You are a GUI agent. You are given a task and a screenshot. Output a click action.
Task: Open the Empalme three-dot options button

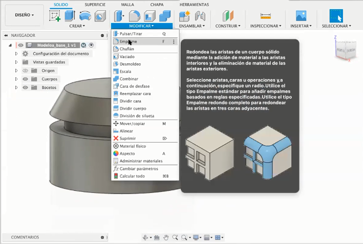pyautogui.click(x=174, y=41)
